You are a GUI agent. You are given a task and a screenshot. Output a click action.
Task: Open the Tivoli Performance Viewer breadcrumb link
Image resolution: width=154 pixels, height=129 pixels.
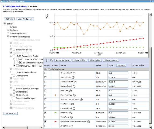point(15,6)
